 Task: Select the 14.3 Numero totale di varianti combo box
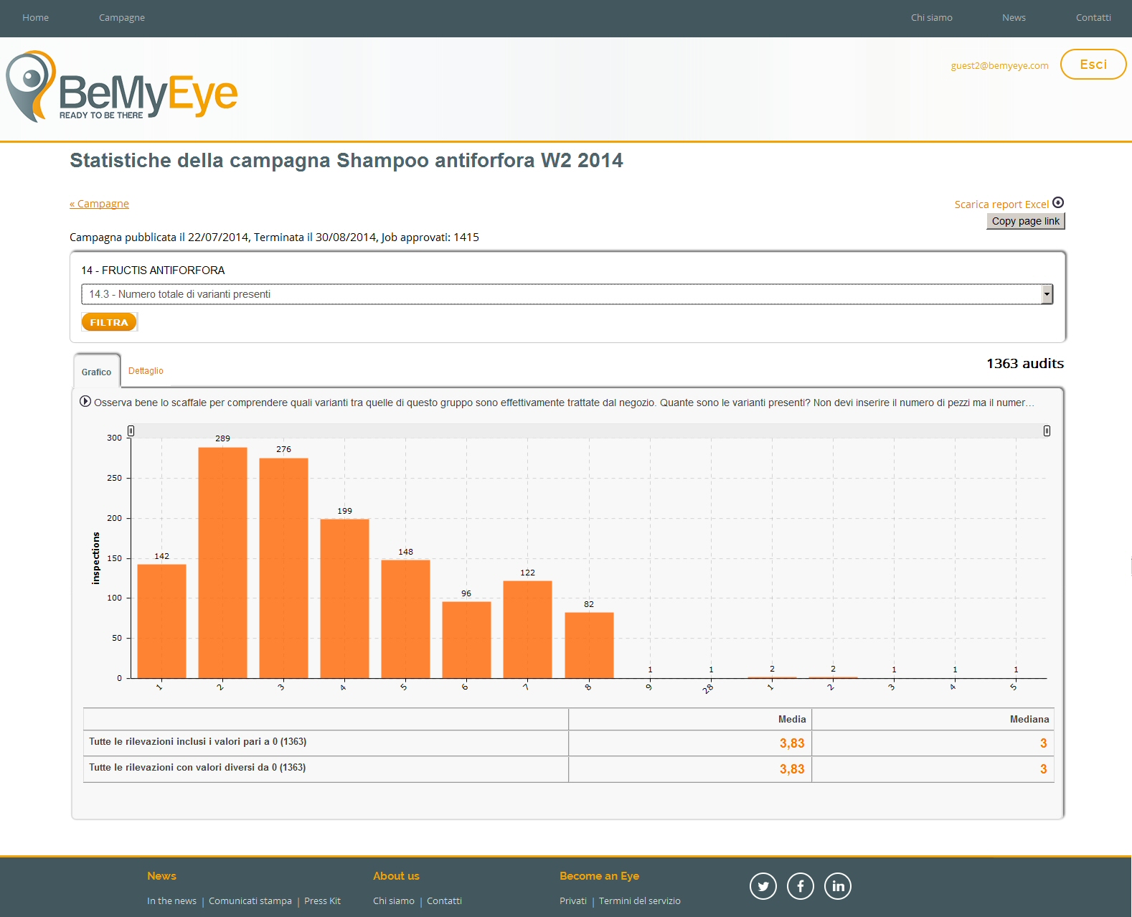(x=567, y=294)
